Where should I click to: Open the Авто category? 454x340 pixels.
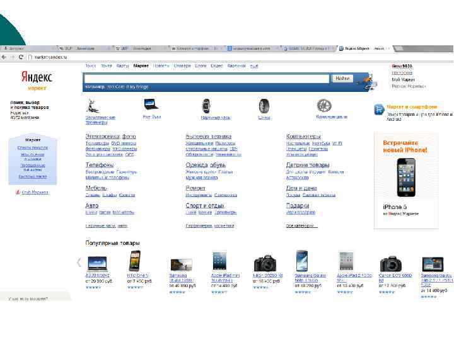(92, 205)
